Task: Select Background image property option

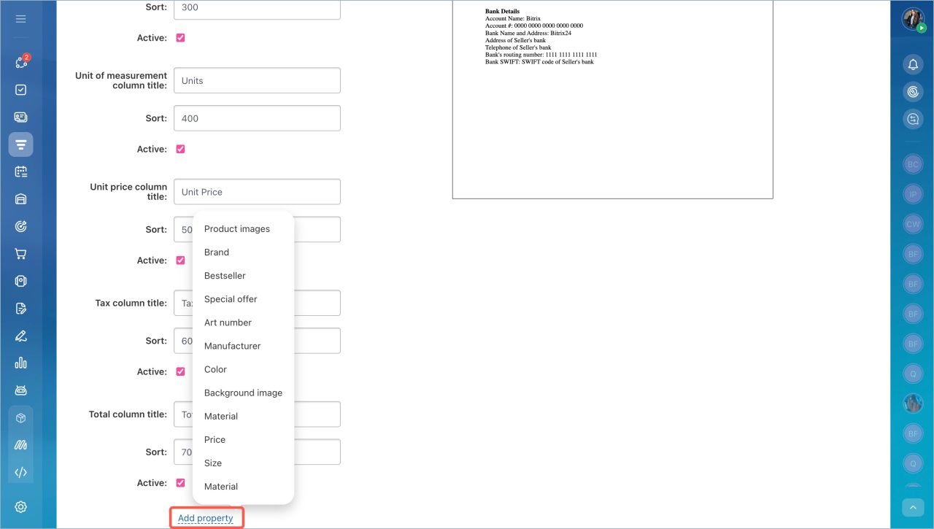Action: pyautogui.click(x=243, y=393)
